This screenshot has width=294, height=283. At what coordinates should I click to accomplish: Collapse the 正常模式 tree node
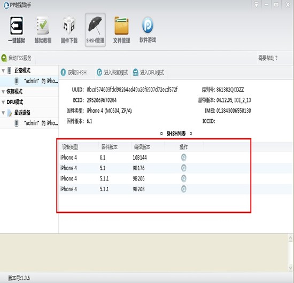click(x=3, y=71)
